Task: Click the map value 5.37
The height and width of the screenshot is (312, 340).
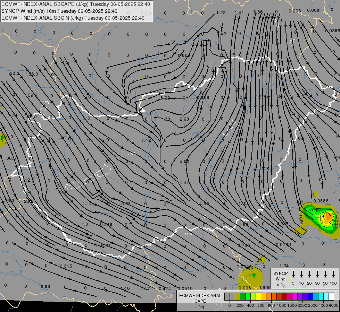Action: point(106,246)
